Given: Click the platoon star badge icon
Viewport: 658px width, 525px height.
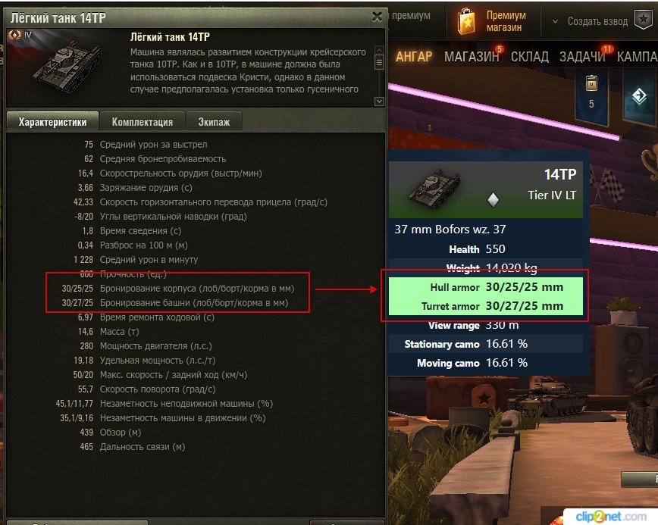Looking at the screenshot, I should (x=644, y=20).
